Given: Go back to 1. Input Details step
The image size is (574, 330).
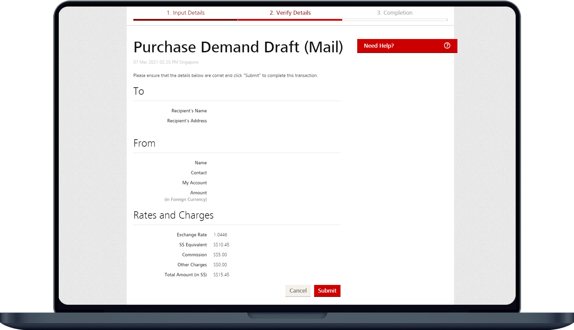Looking at the screenshot, I should [185, 13].
